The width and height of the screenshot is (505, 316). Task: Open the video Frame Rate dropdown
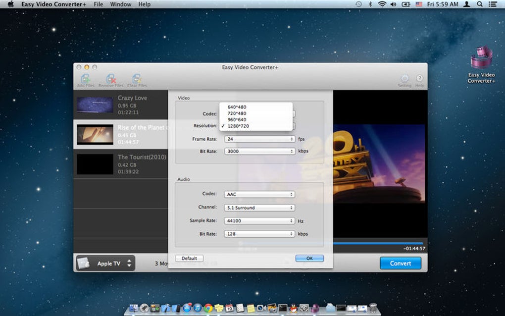(x=259, y=139)
